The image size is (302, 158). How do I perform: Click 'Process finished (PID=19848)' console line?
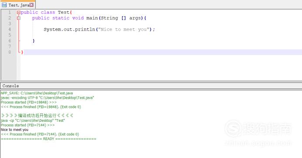pos(41,107)
